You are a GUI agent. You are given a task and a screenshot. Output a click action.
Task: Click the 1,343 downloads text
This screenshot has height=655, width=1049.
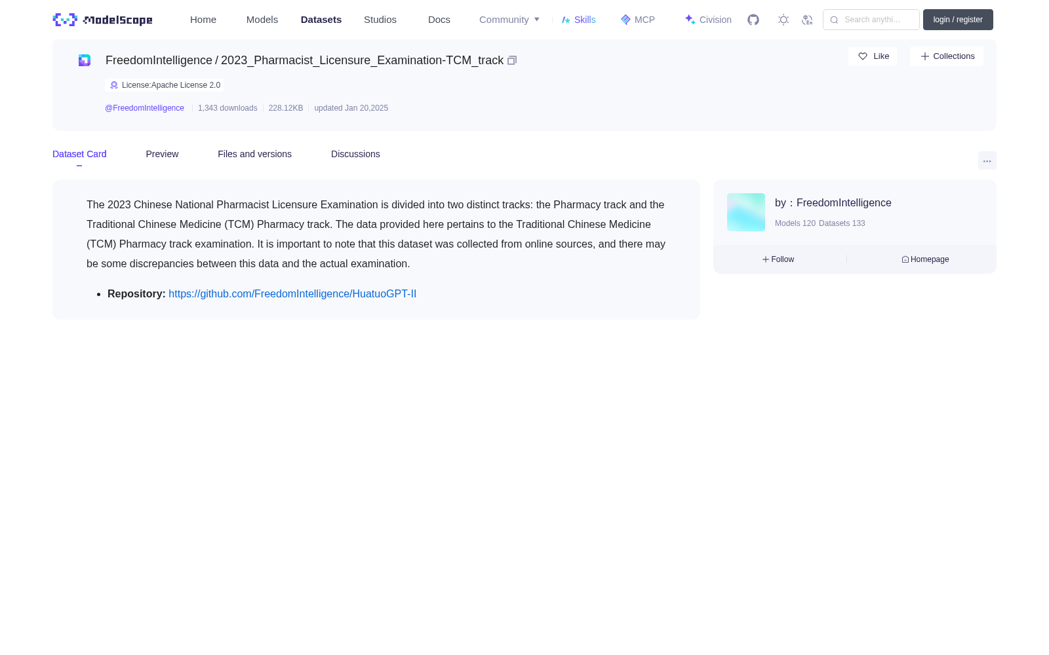[228, 108]
